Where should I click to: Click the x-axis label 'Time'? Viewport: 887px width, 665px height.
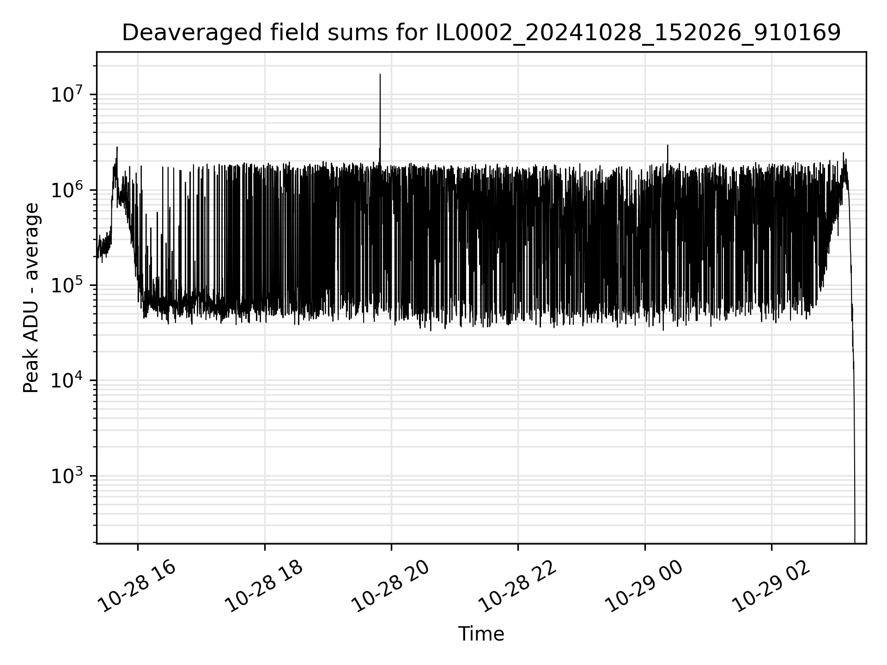pos(481,634)
